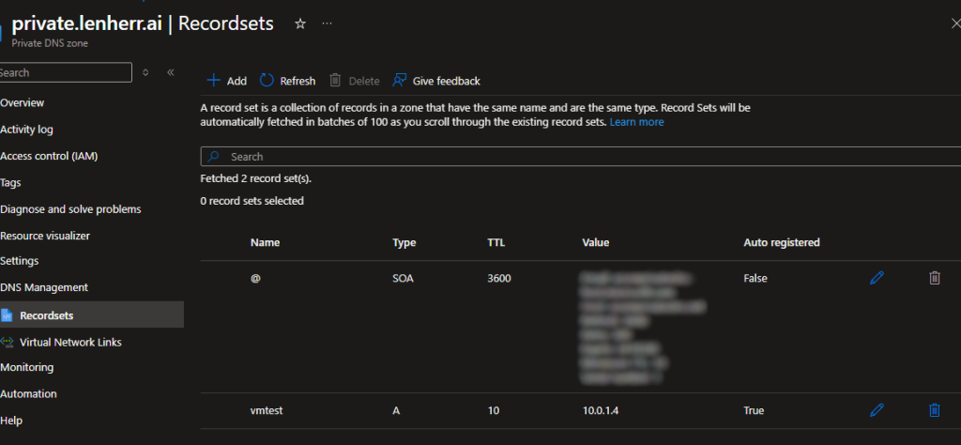Expand the Settings menu group
Screen dimensions: 961x445
(x=20, y=261)
